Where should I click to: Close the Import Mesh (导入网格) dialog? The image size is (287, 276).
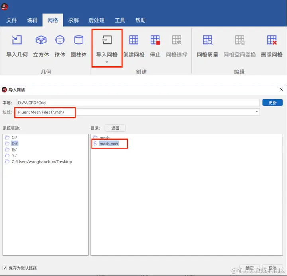[x=281, y=90]
